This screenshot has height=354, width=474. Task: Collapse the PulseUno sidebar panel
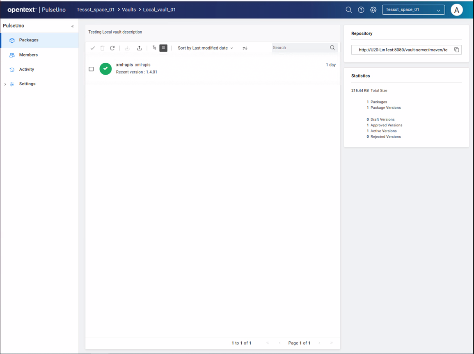[73, 26]
